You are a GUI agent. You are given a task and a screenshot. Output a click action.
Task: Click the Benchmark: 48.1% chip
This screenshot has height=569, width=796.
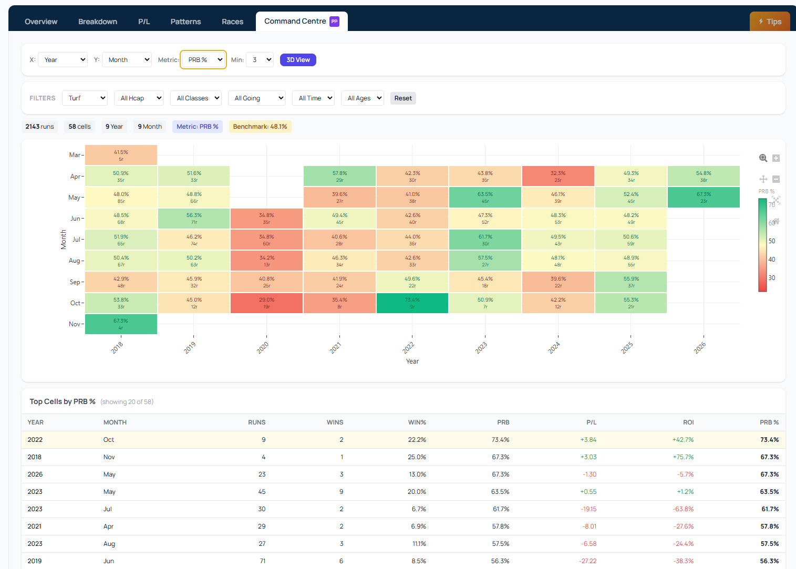[x=260, y=127]
